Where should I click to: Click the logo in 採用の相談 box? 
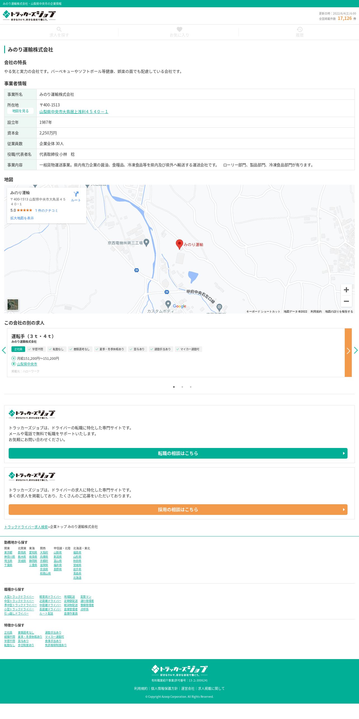pos(32,476)
